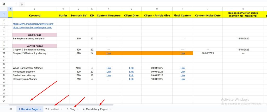Screen dimensions: 267x112
Task: Switch to the 4. Mandatory Pages tab
Action: tap(95, 109)
